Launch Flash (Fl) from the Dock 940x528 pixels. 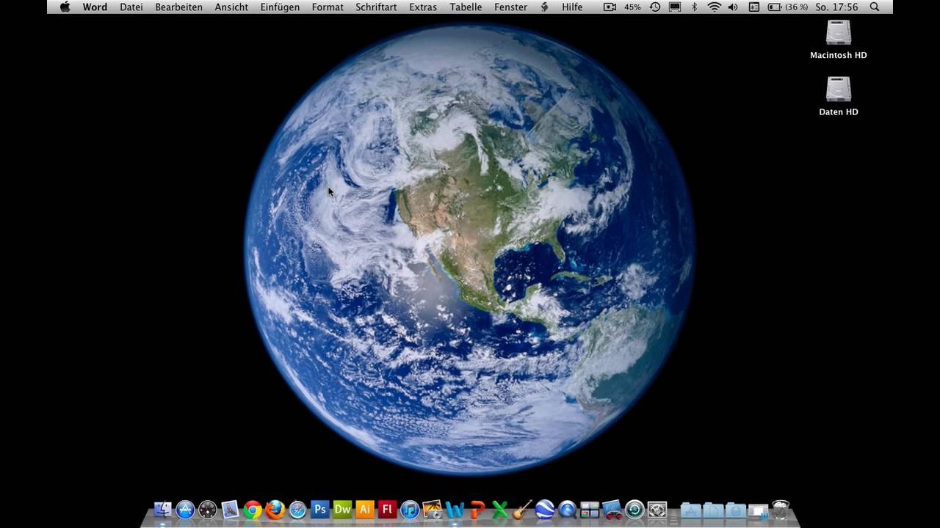tap(387, 509)
